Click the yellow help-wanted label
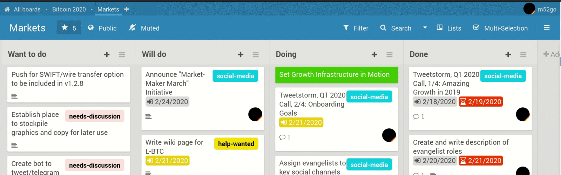This screenshot has width=561, height=175. click(x=236, y=144)
